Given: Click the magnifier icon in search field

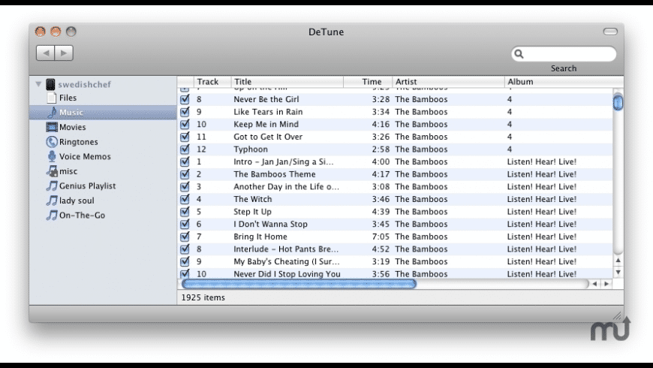Looking at the screenshot, I should point(519,54).
